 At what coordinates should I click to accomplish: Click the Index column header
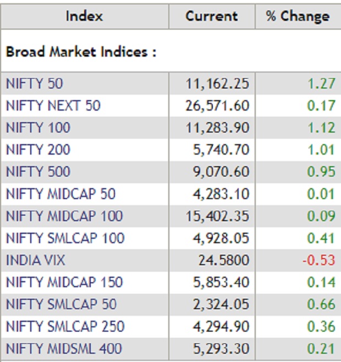[84, 16]
